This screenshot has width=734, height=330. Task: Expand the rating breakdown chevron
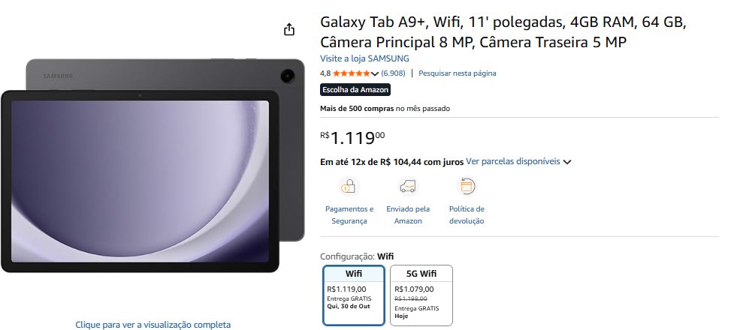[x=374, y=73]
